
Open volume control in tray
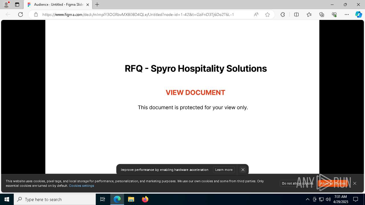[x=328, y=199]
